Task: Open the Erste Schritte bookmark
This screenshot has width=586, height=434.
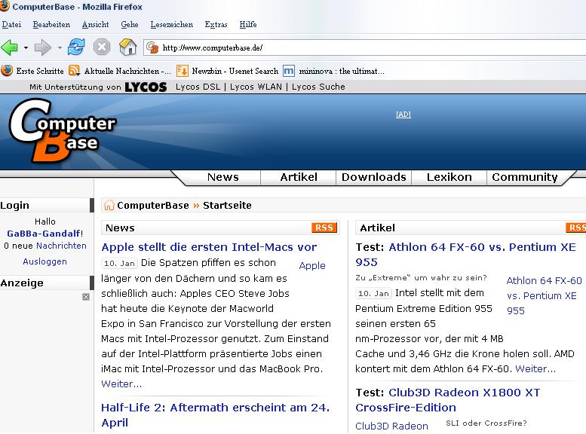Action: pyautogui.click(x=32, y=71)
